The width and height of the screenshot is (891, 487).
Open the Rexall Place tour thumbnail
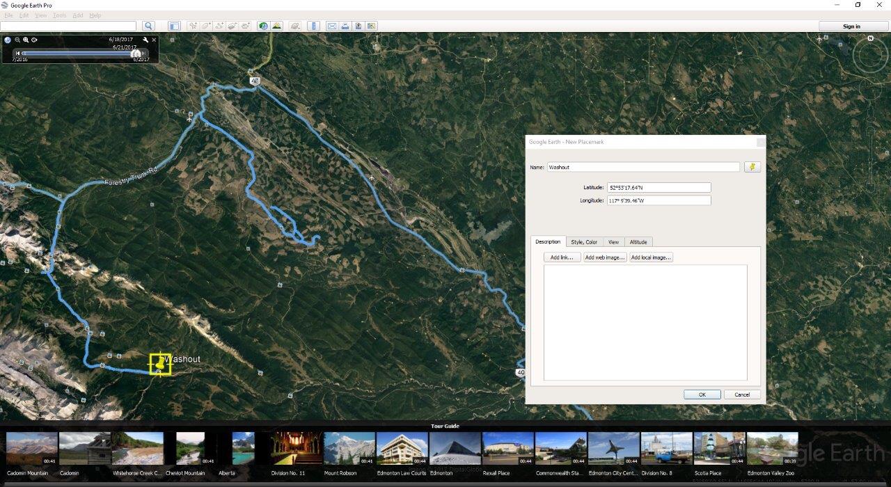click(x=508, y=449)
